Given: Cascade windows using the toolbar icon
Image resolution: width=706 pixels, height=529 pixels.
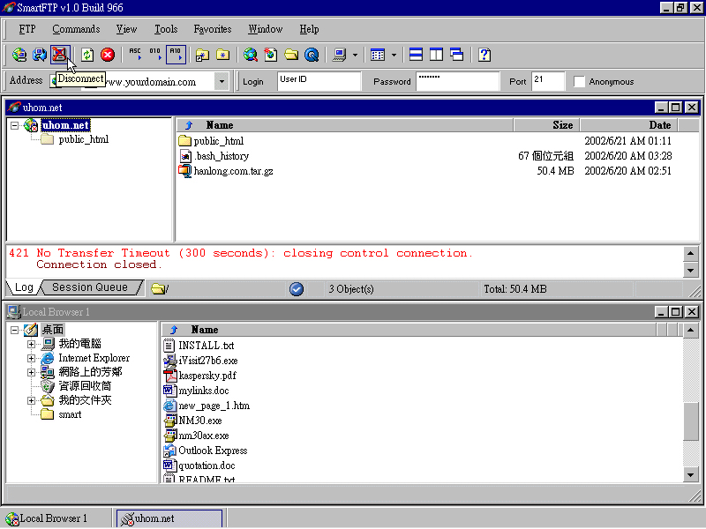Looking at the screenshot, I should click(x=456, y=55).
